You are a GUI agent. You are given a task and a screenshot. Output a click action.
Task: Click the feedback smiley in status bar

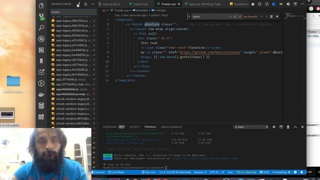295,172
